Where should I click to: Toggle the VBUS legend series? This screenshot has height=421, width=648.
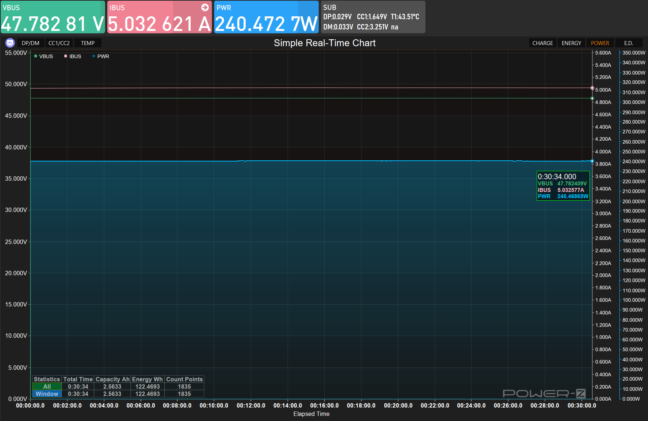click(x=43, y=56)
